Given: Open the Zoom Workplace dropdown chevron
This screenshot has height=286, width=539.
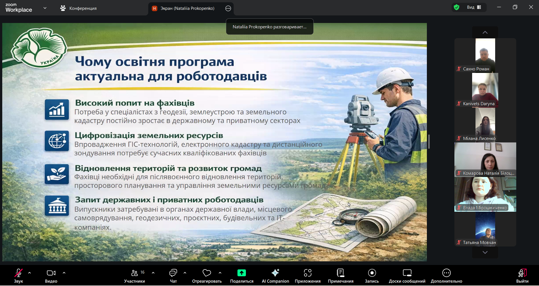Looking at the screenshot, I should click(45, 8).
